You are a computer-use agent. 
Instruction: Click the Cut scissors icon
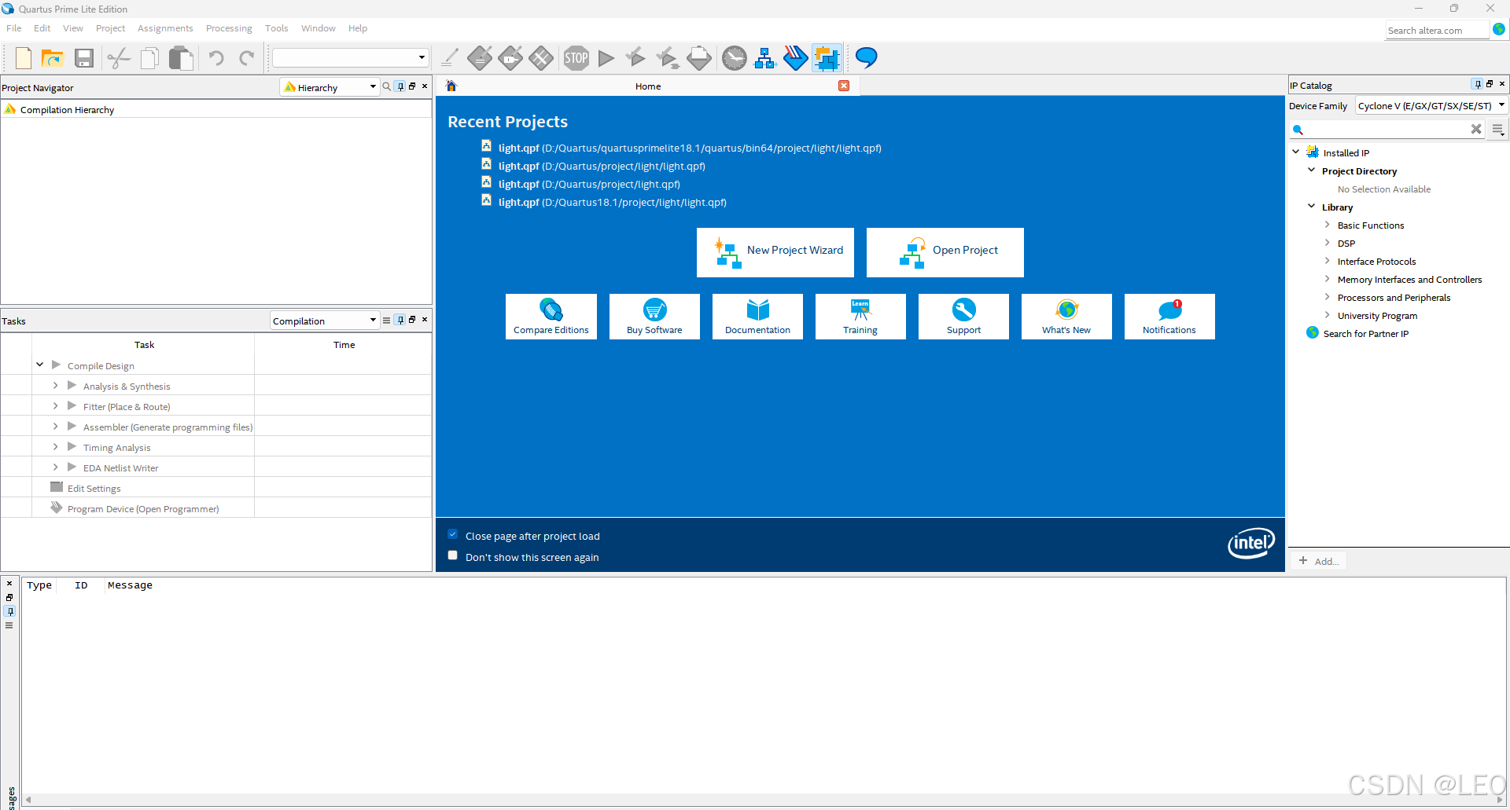tap(119, 58)
